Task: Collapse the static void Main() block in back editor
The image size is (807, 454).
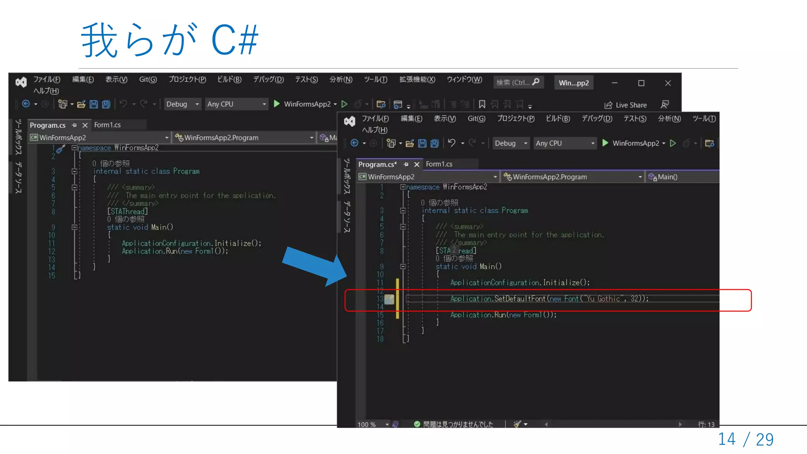Action: (74, 227)
